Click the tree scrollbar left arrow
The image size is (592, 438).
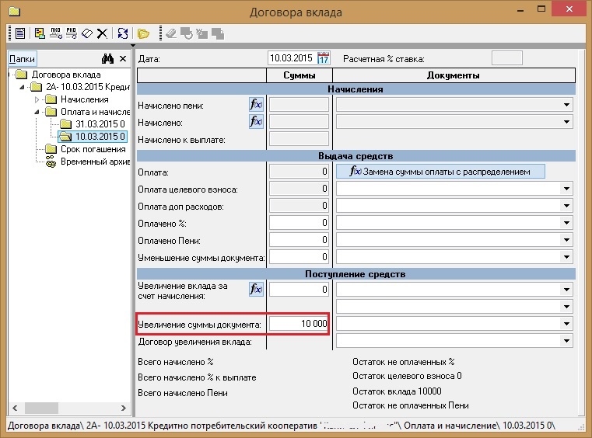point(15,408)
